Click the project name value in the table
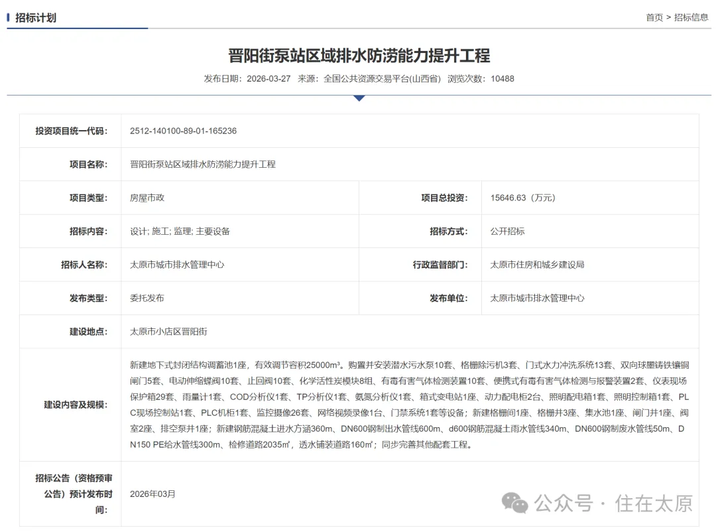The height and width of the screenshot is (532, 716). coord(203,164)
